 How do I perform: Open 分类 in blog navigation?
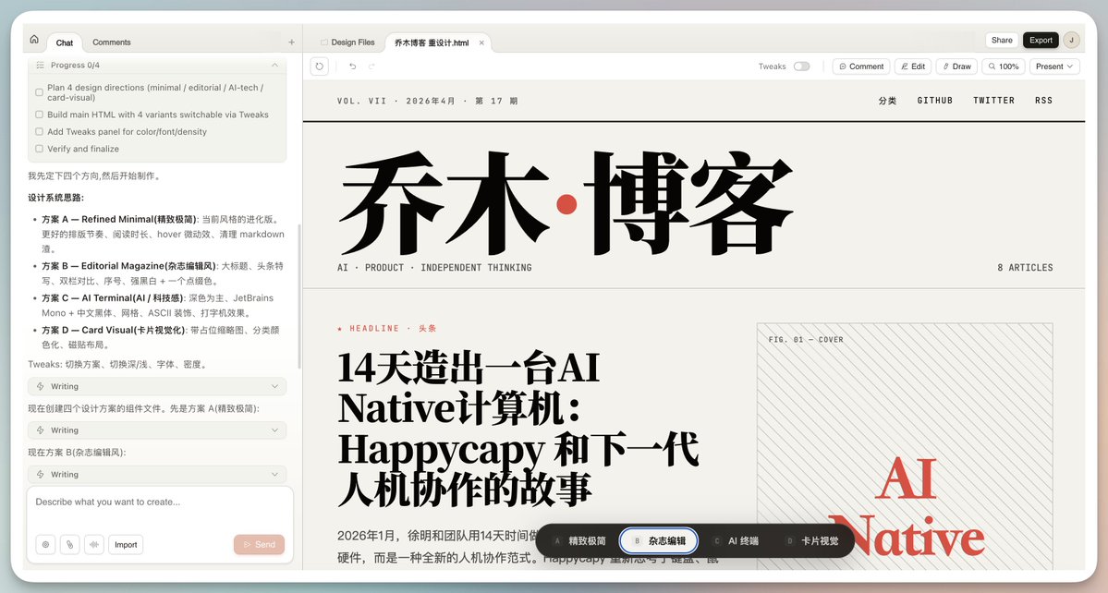pyautogui.click(x=887, y=101)
